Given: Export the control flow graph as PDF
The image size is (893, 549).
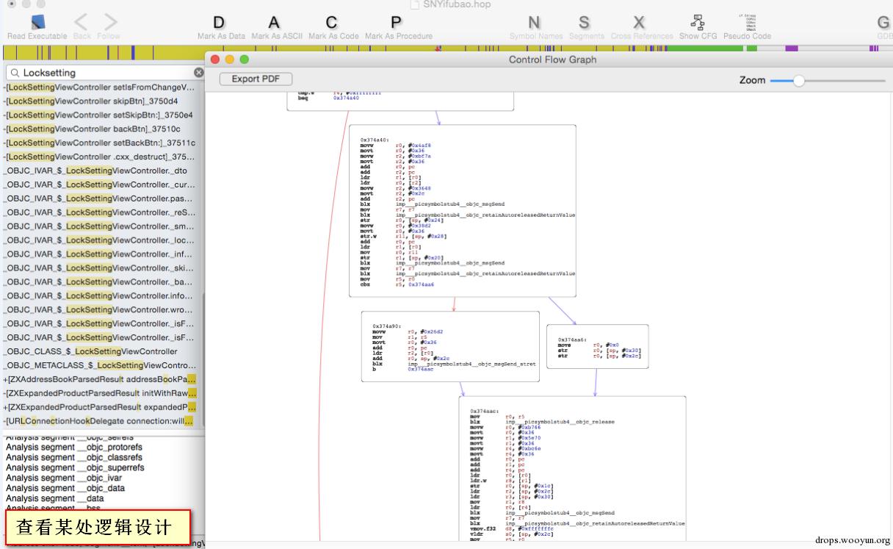Looking at the screenshot, I should point(256,79).
